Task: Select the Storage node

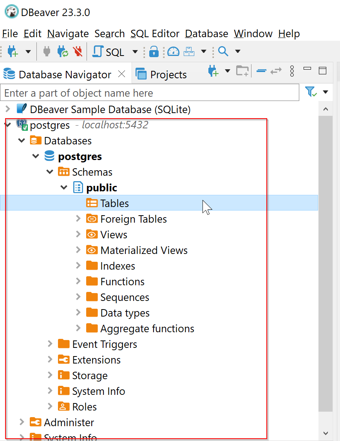Action: 90,376
